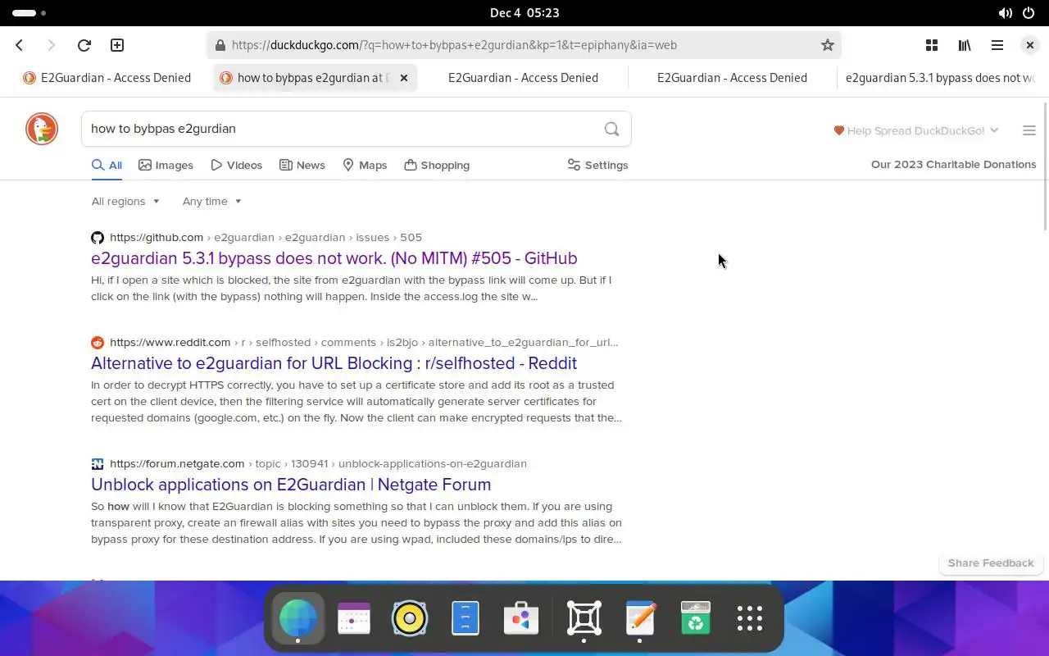Viewport: 1049px width, 656px height.
Task: Open the Boxes app in dock
Action: pos(584,618)
